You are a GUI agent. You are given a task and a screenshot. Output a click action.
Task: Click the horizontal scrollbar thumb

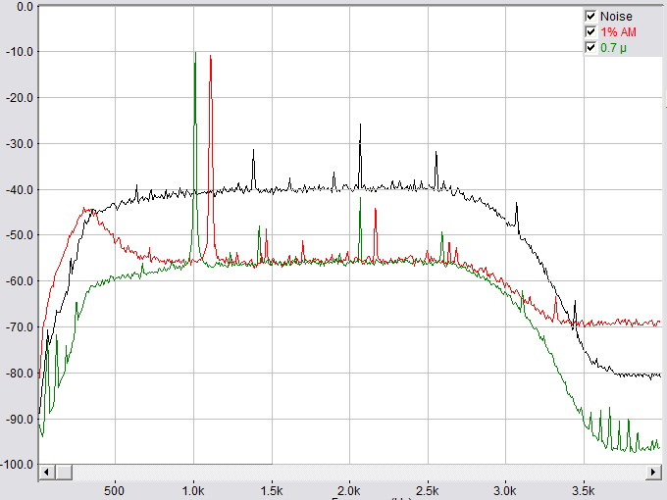pos(164,473)
